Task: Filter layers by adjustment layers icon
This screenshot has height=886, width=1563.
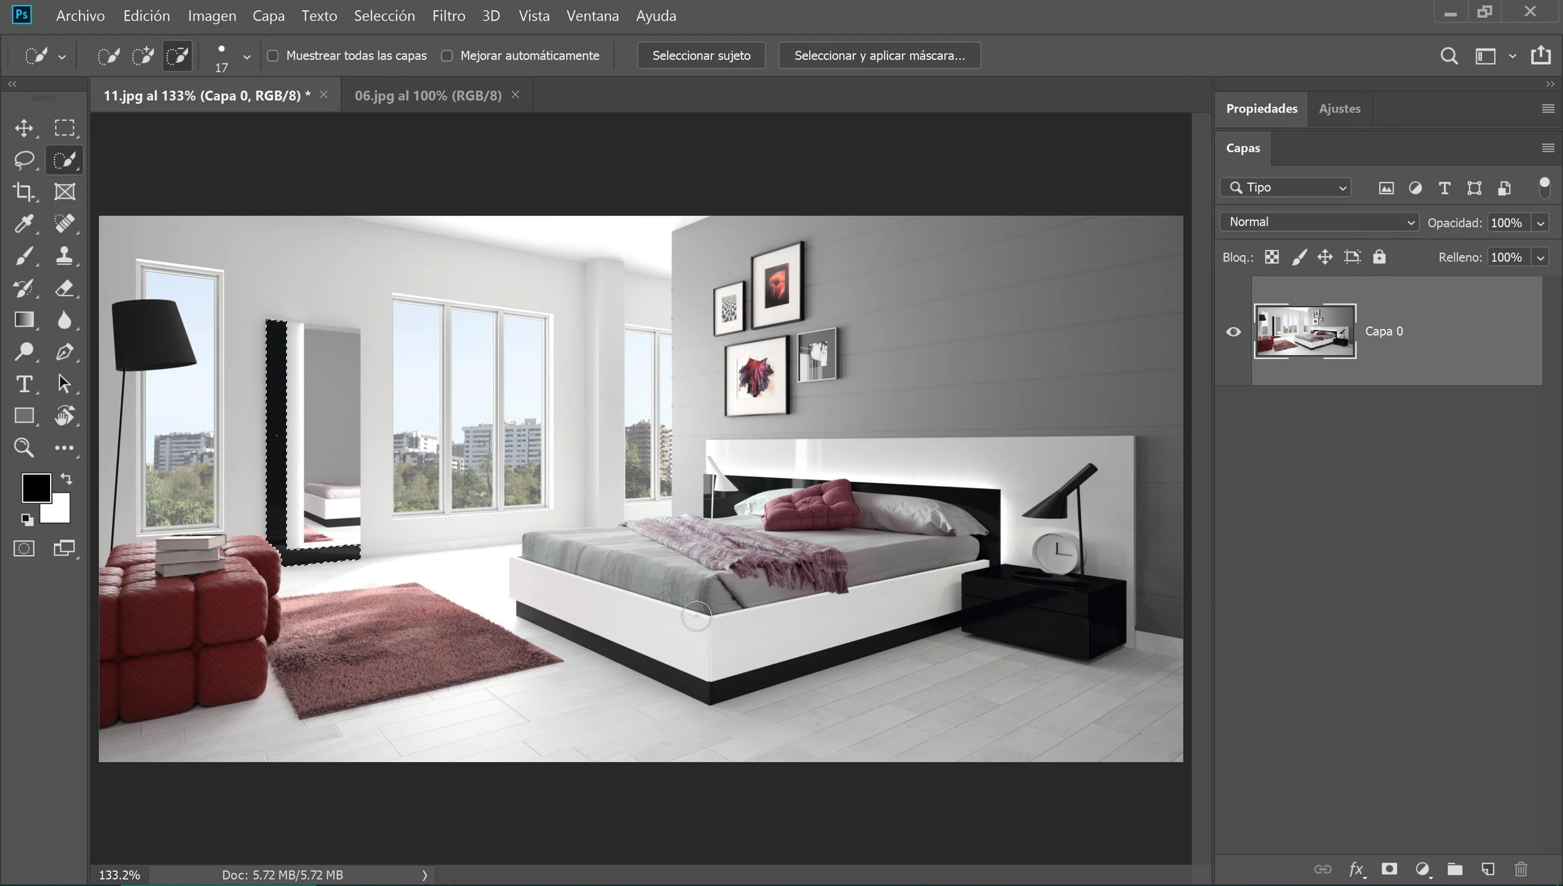Action: (x=1415, y=188)
